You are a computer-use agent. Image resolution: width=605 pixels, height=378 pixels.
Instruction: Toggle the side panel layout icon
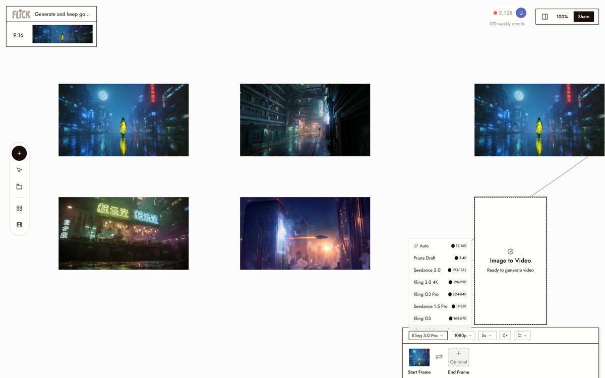coord(544,17)
